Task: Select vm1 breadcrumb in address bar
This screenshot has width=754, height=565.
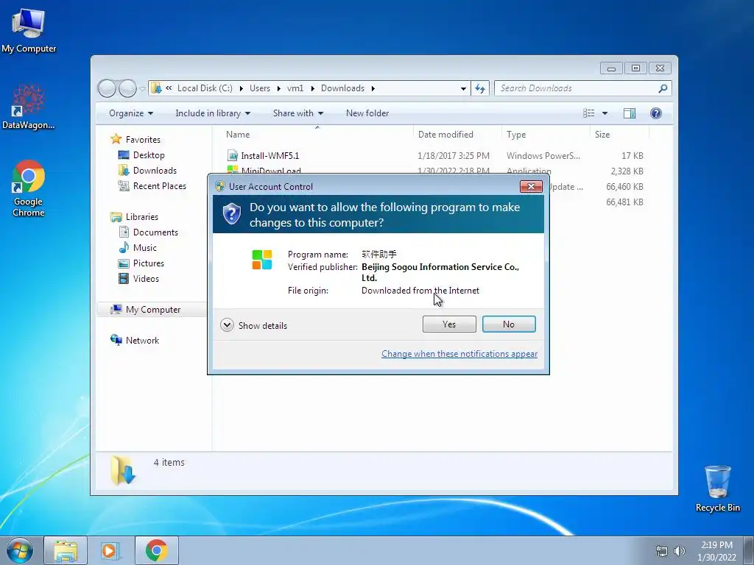Action: pos(295,88)
